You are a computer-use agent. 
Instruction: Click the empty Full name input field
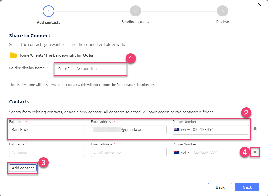(47, 152)
